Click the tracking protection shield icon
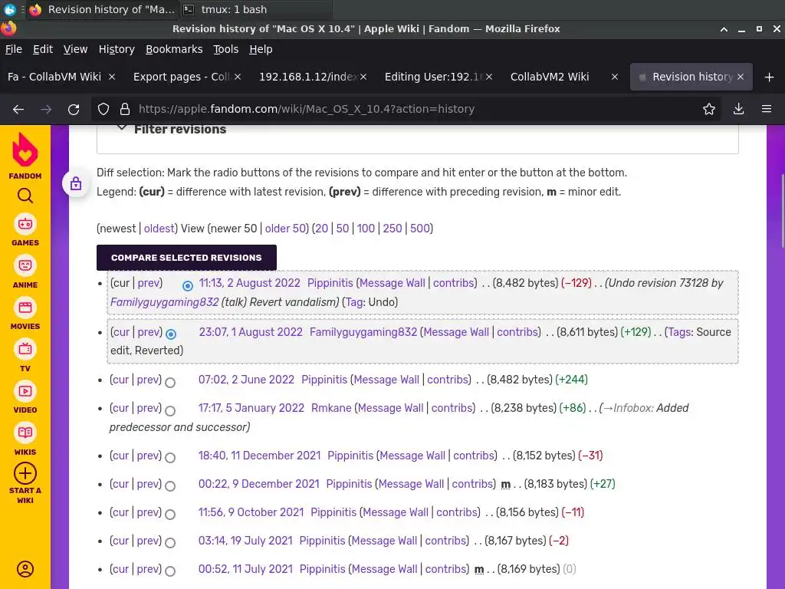This screenshot has width=785, height=589. (x=103, y=109)
